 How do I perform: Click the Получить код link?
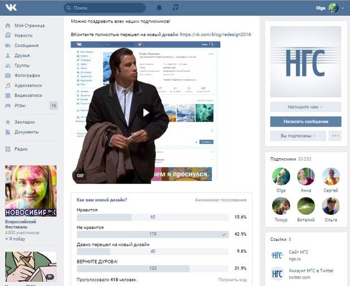[x=233, y=280]
